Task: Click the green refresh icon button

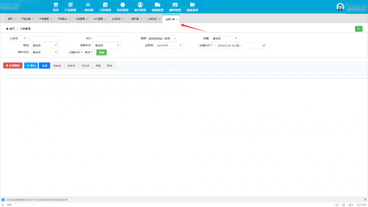Action: [x=359, y=29]
